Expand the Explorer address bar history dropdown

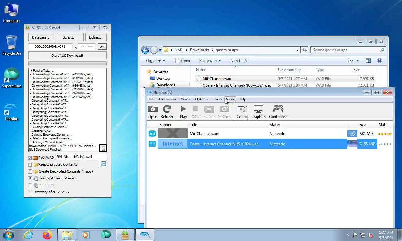(297, 50)
